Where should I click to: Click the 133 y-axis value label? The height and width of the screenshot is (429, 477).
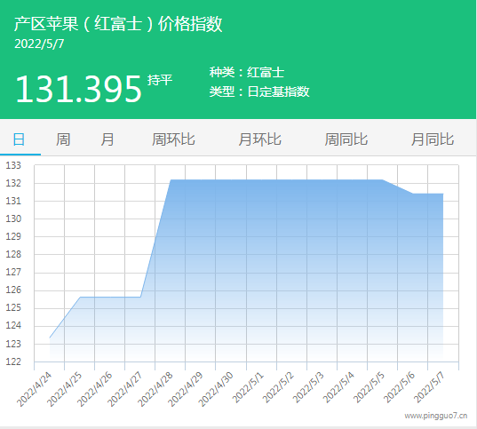tap(13, 165)
